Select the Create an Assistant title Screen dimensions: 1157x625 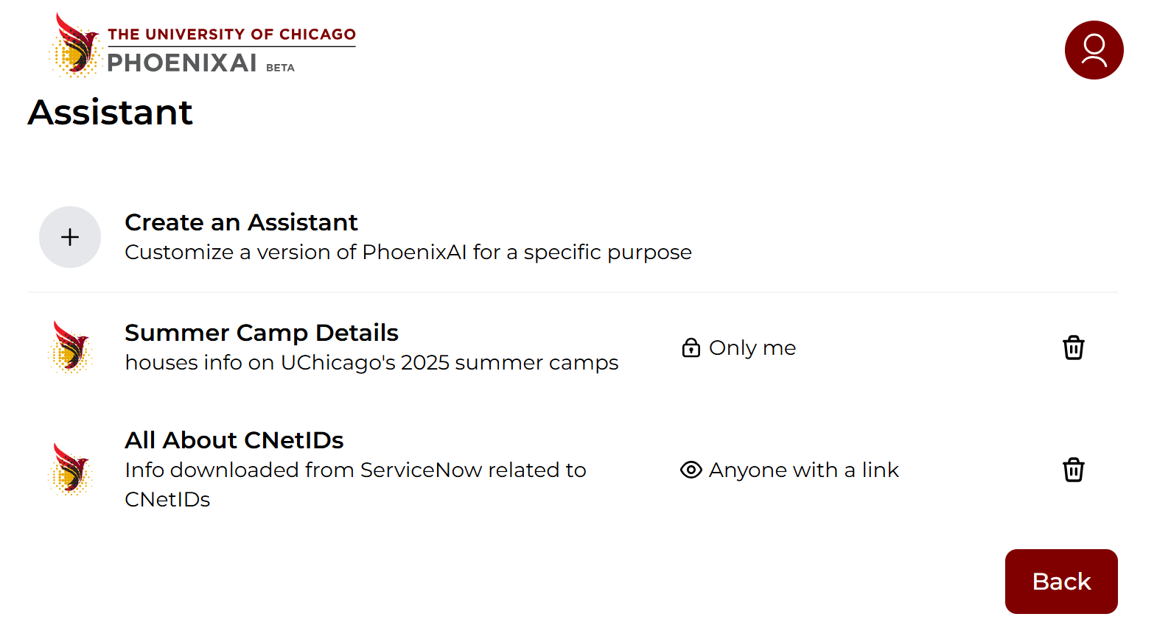pyautogui.click(x=241, y=222)
